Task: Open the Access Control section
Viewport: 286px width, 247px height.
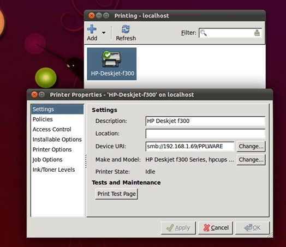Action: (x=57, y=129)
